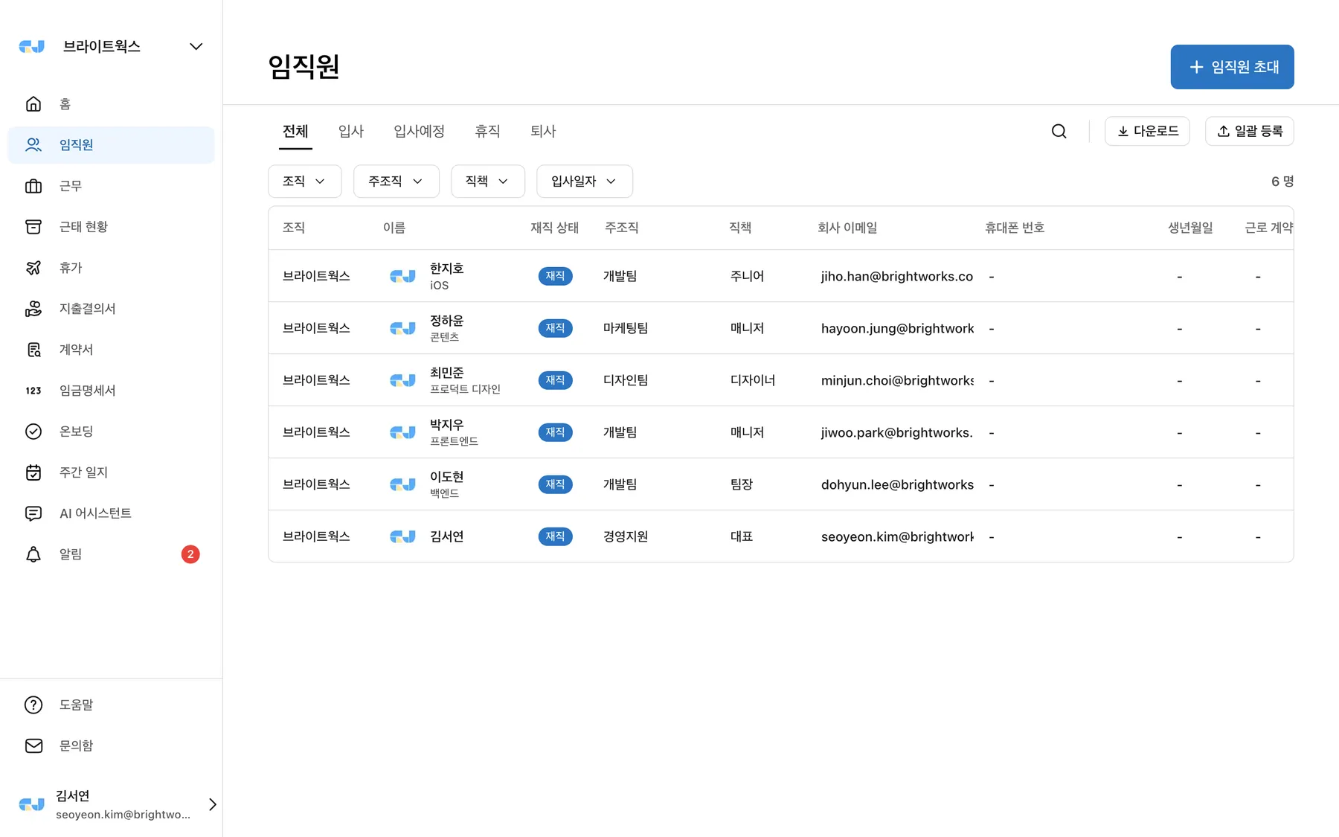Click the 재직 상태 column header
The image size is (1339, 837).
tap(555, 228)
